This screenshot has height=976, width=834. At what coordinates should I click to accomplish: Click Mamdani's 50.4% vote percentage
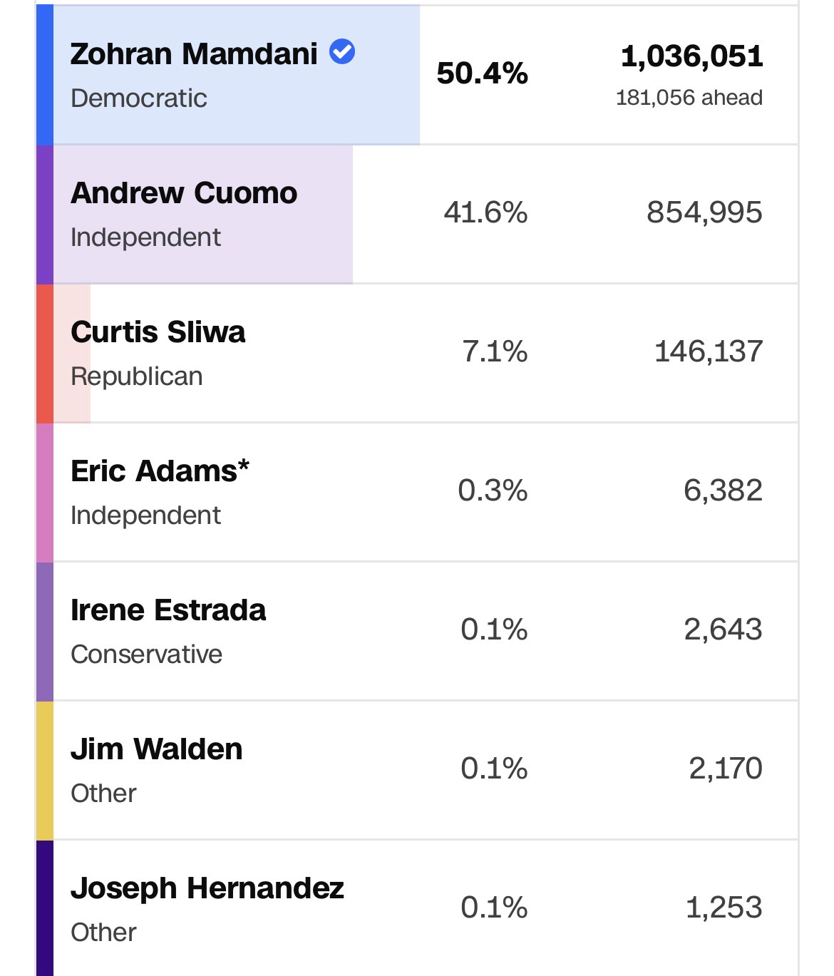tap(482, 73)
